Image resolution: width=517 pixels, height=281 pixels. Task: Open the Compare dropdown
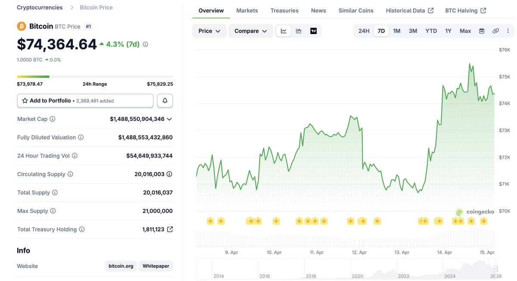pos(250,31)
